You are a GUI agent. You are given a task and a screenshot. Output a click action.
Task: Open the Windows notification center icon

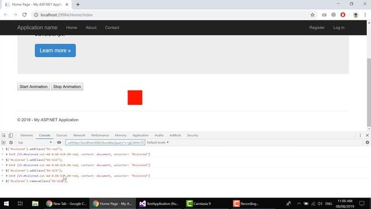[x=362, y=204]
